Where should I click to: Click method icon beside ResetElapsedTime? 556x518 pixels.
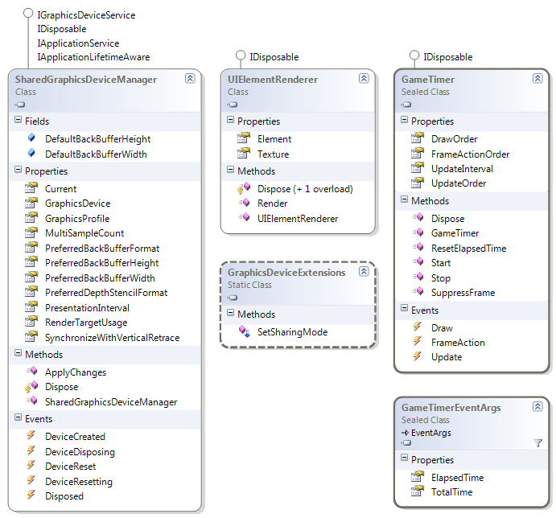[x=418, y=247]
